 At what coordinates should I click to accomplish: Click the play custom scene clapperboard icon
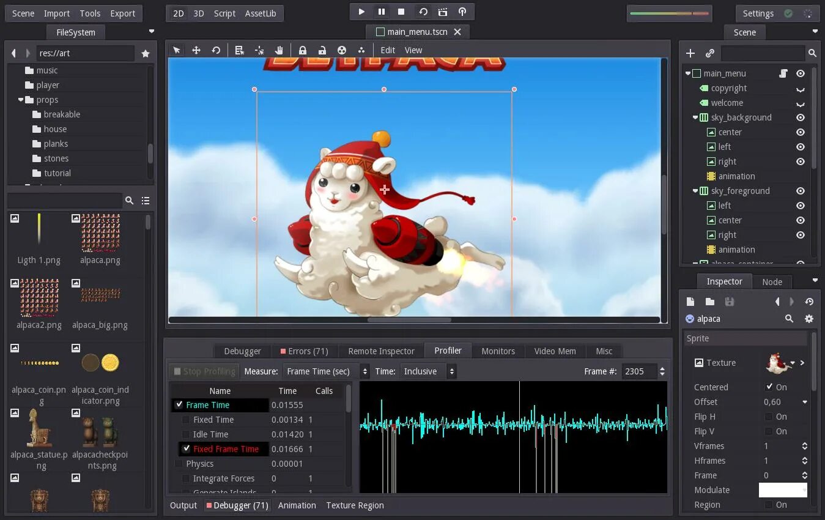[443, 12]
